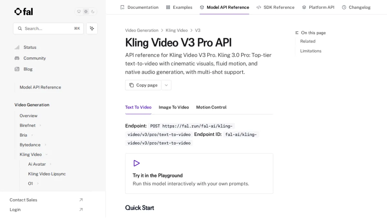Click the Model API Reference cube icon
387x218 pixels.
[202, 7]
